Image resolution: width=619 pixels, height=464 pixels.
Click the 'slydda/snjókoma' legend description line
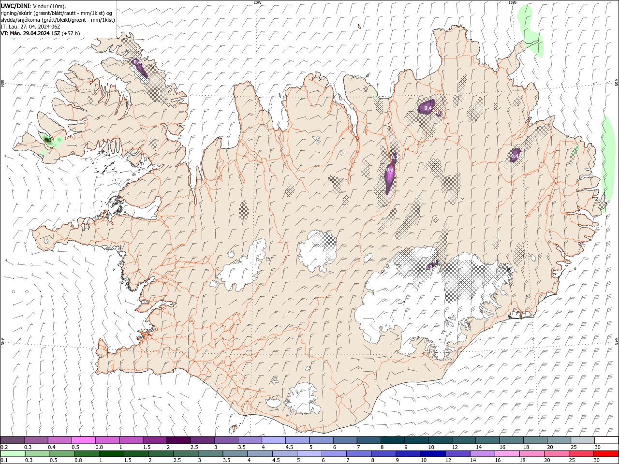[58, 20]
